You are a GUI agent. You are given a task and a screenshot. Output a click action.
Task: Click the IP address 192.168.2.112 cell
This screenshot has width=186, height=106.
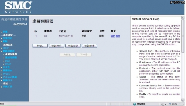66,36
